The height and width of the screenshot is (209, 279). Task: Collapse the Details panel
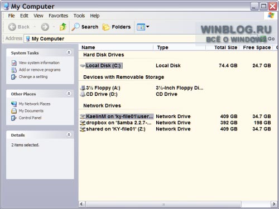(x=69, y=135)
